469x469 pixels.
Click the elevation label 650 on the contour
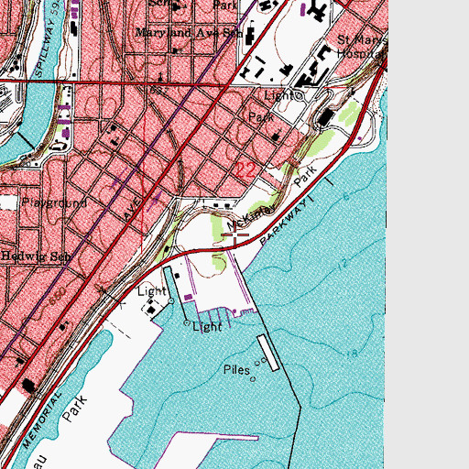(x=58, y=296)
